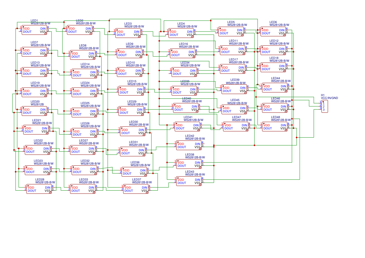Click the LED2 designator text
The image size is (365, 258).
tap(79, 21)
